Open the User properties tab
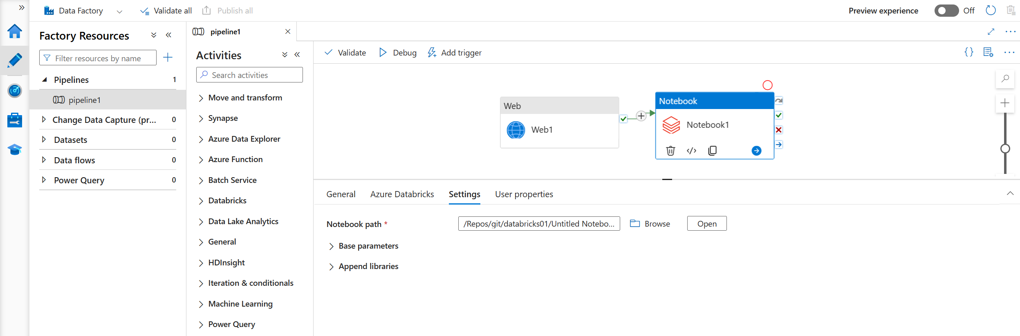 tap(524, 194)
